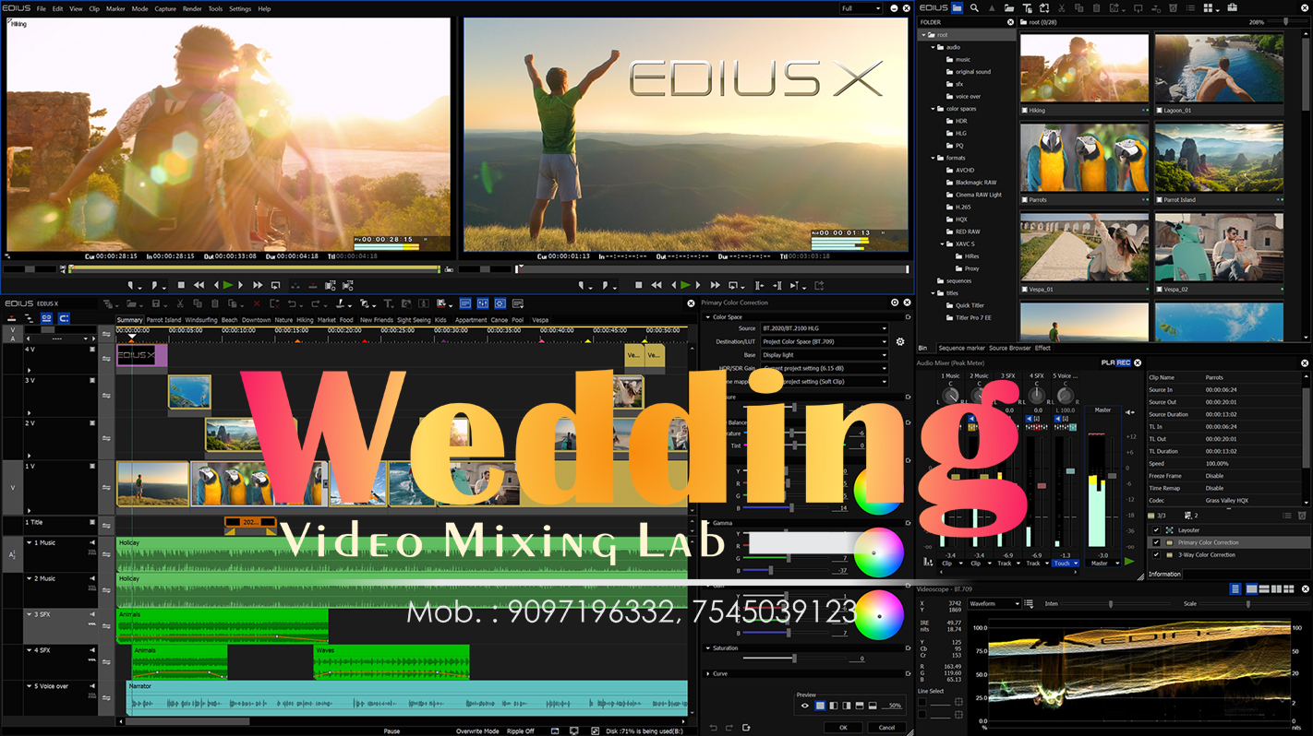1313x736 pixels.
Task: Uncheck the Layouter effect checkbox
Action: pos(1156,529)
